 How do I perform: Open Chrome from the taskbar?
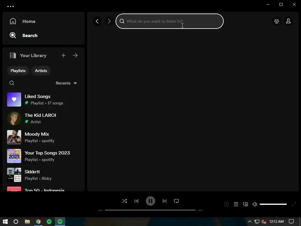(x=38, y=222)
